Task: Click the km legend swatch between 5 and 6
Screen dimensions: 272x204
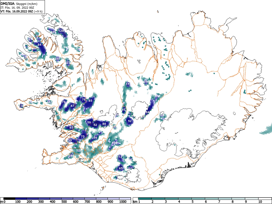Action: tap(198, 199)
